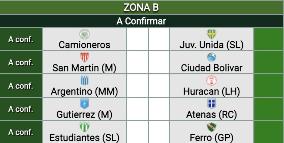Click the Ferro (GP) crest icon
Image resolution: width=284 pixels, height=143 pixels.
tap(212, 127)
